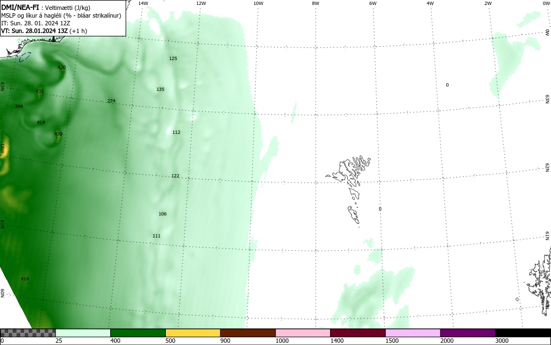
Task: Select the black above-3000 legend swatch
Action: 523,333
